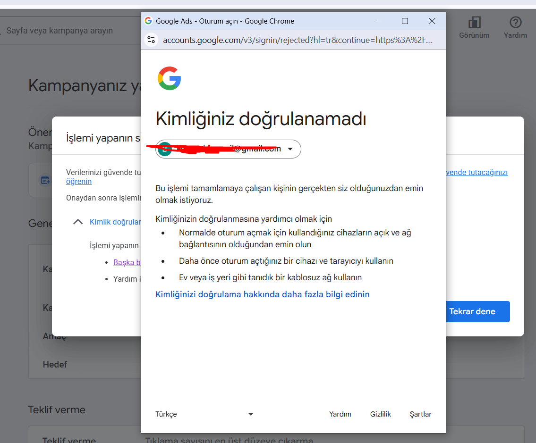Click 'Kimlik doğrular' section title in background dialog
The image size is (536, 443).
pyautogui.click(x=115, y=222)
